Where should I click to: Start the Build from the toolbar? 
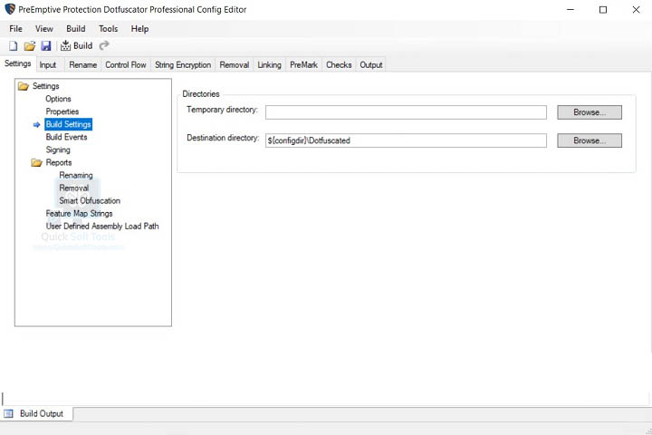pos(76,46)
